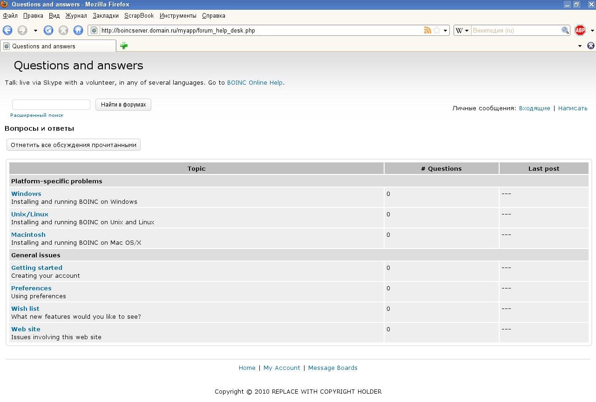
Task: Open the back/forward history dropdown arrow
Action: [x=35, y=30]
